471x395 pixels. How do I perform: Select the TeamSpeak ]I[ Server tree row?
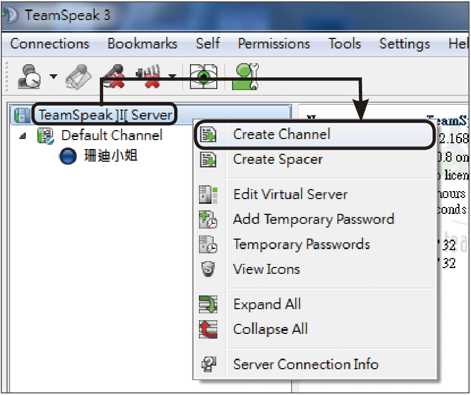151,115
